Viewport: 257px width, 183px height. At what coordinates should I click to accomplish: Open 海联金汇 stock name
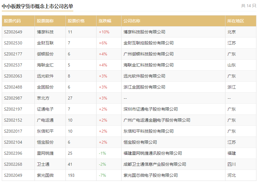45,65
